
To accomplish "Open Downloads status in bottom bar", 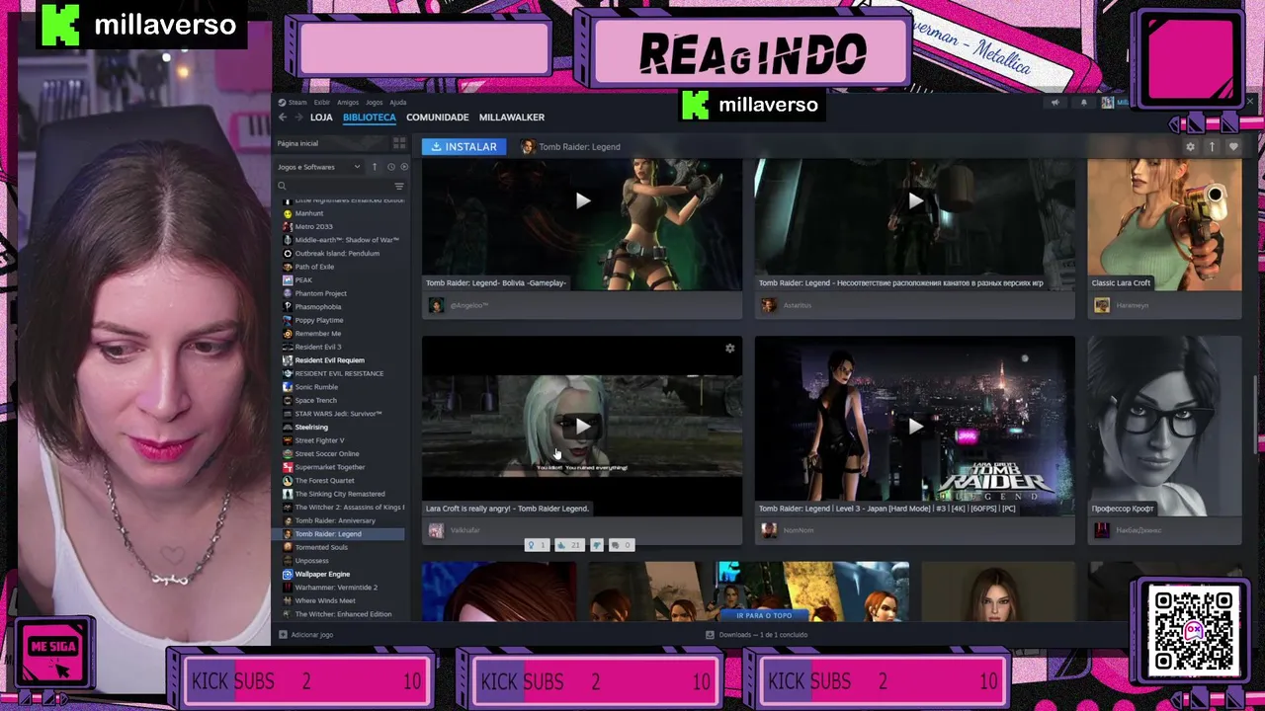I will coord(758,635).
